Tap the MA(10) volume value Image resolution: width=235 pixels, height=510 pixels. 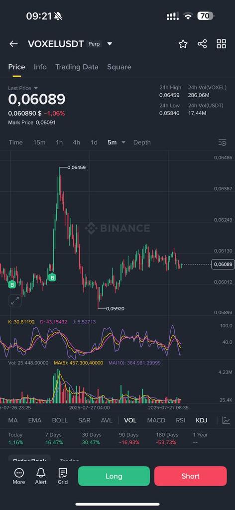click(x=134, y=363)
